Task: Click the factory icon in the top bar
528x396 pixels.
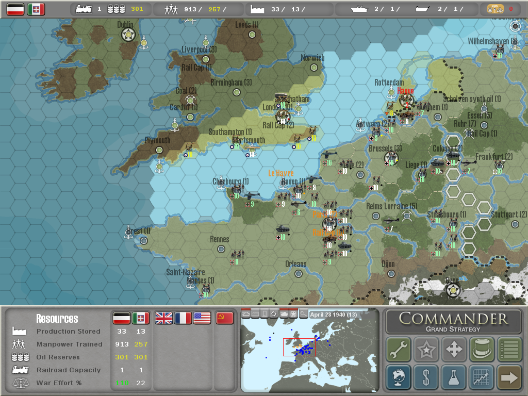Action: coord(257,9)
